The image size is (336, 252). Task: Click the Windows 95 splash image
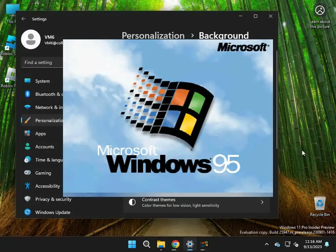click(x=168, y=118)
